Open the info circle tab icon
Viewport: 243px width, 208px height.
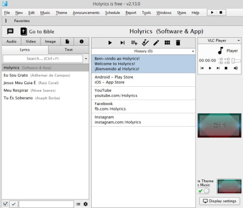point(82,41)
